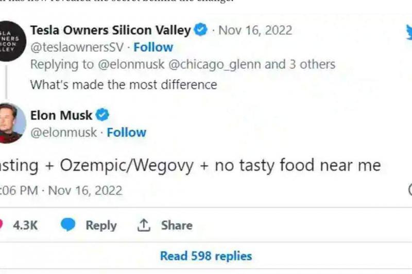This screenshot has width=412, height=274.
Task: Click the 4.3K likes count
Action: (25, 225)
